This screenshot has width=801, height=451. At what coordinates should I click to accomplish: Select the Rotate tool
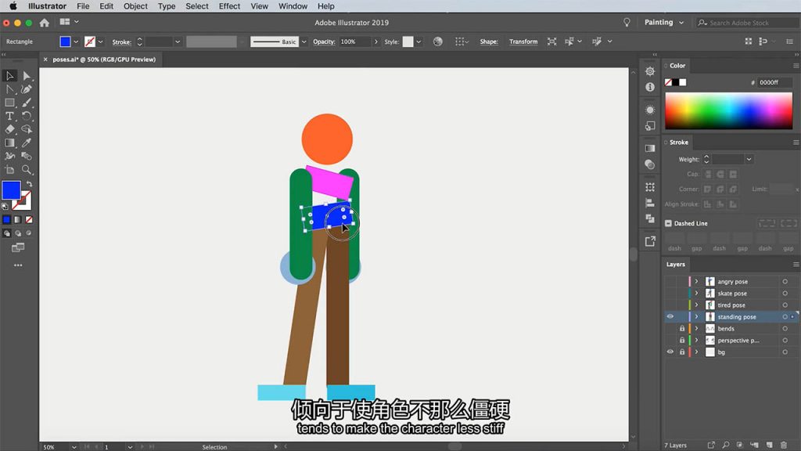point(27,116)
